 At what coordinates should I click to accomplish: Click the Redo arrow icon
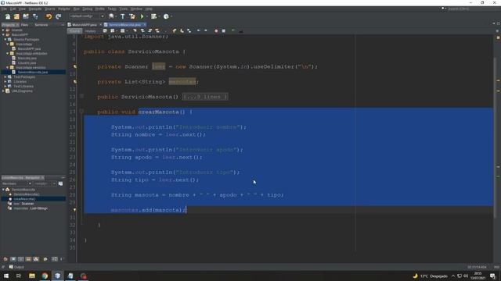click(58, 16)
